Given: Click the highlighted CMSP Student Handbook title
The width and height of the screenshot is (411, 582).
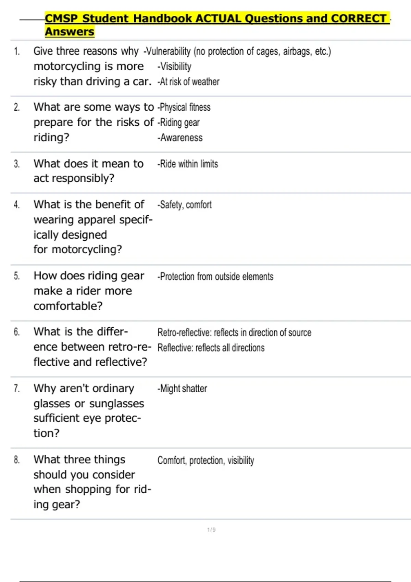Looking at the screenshot, I should coord(217,25).
